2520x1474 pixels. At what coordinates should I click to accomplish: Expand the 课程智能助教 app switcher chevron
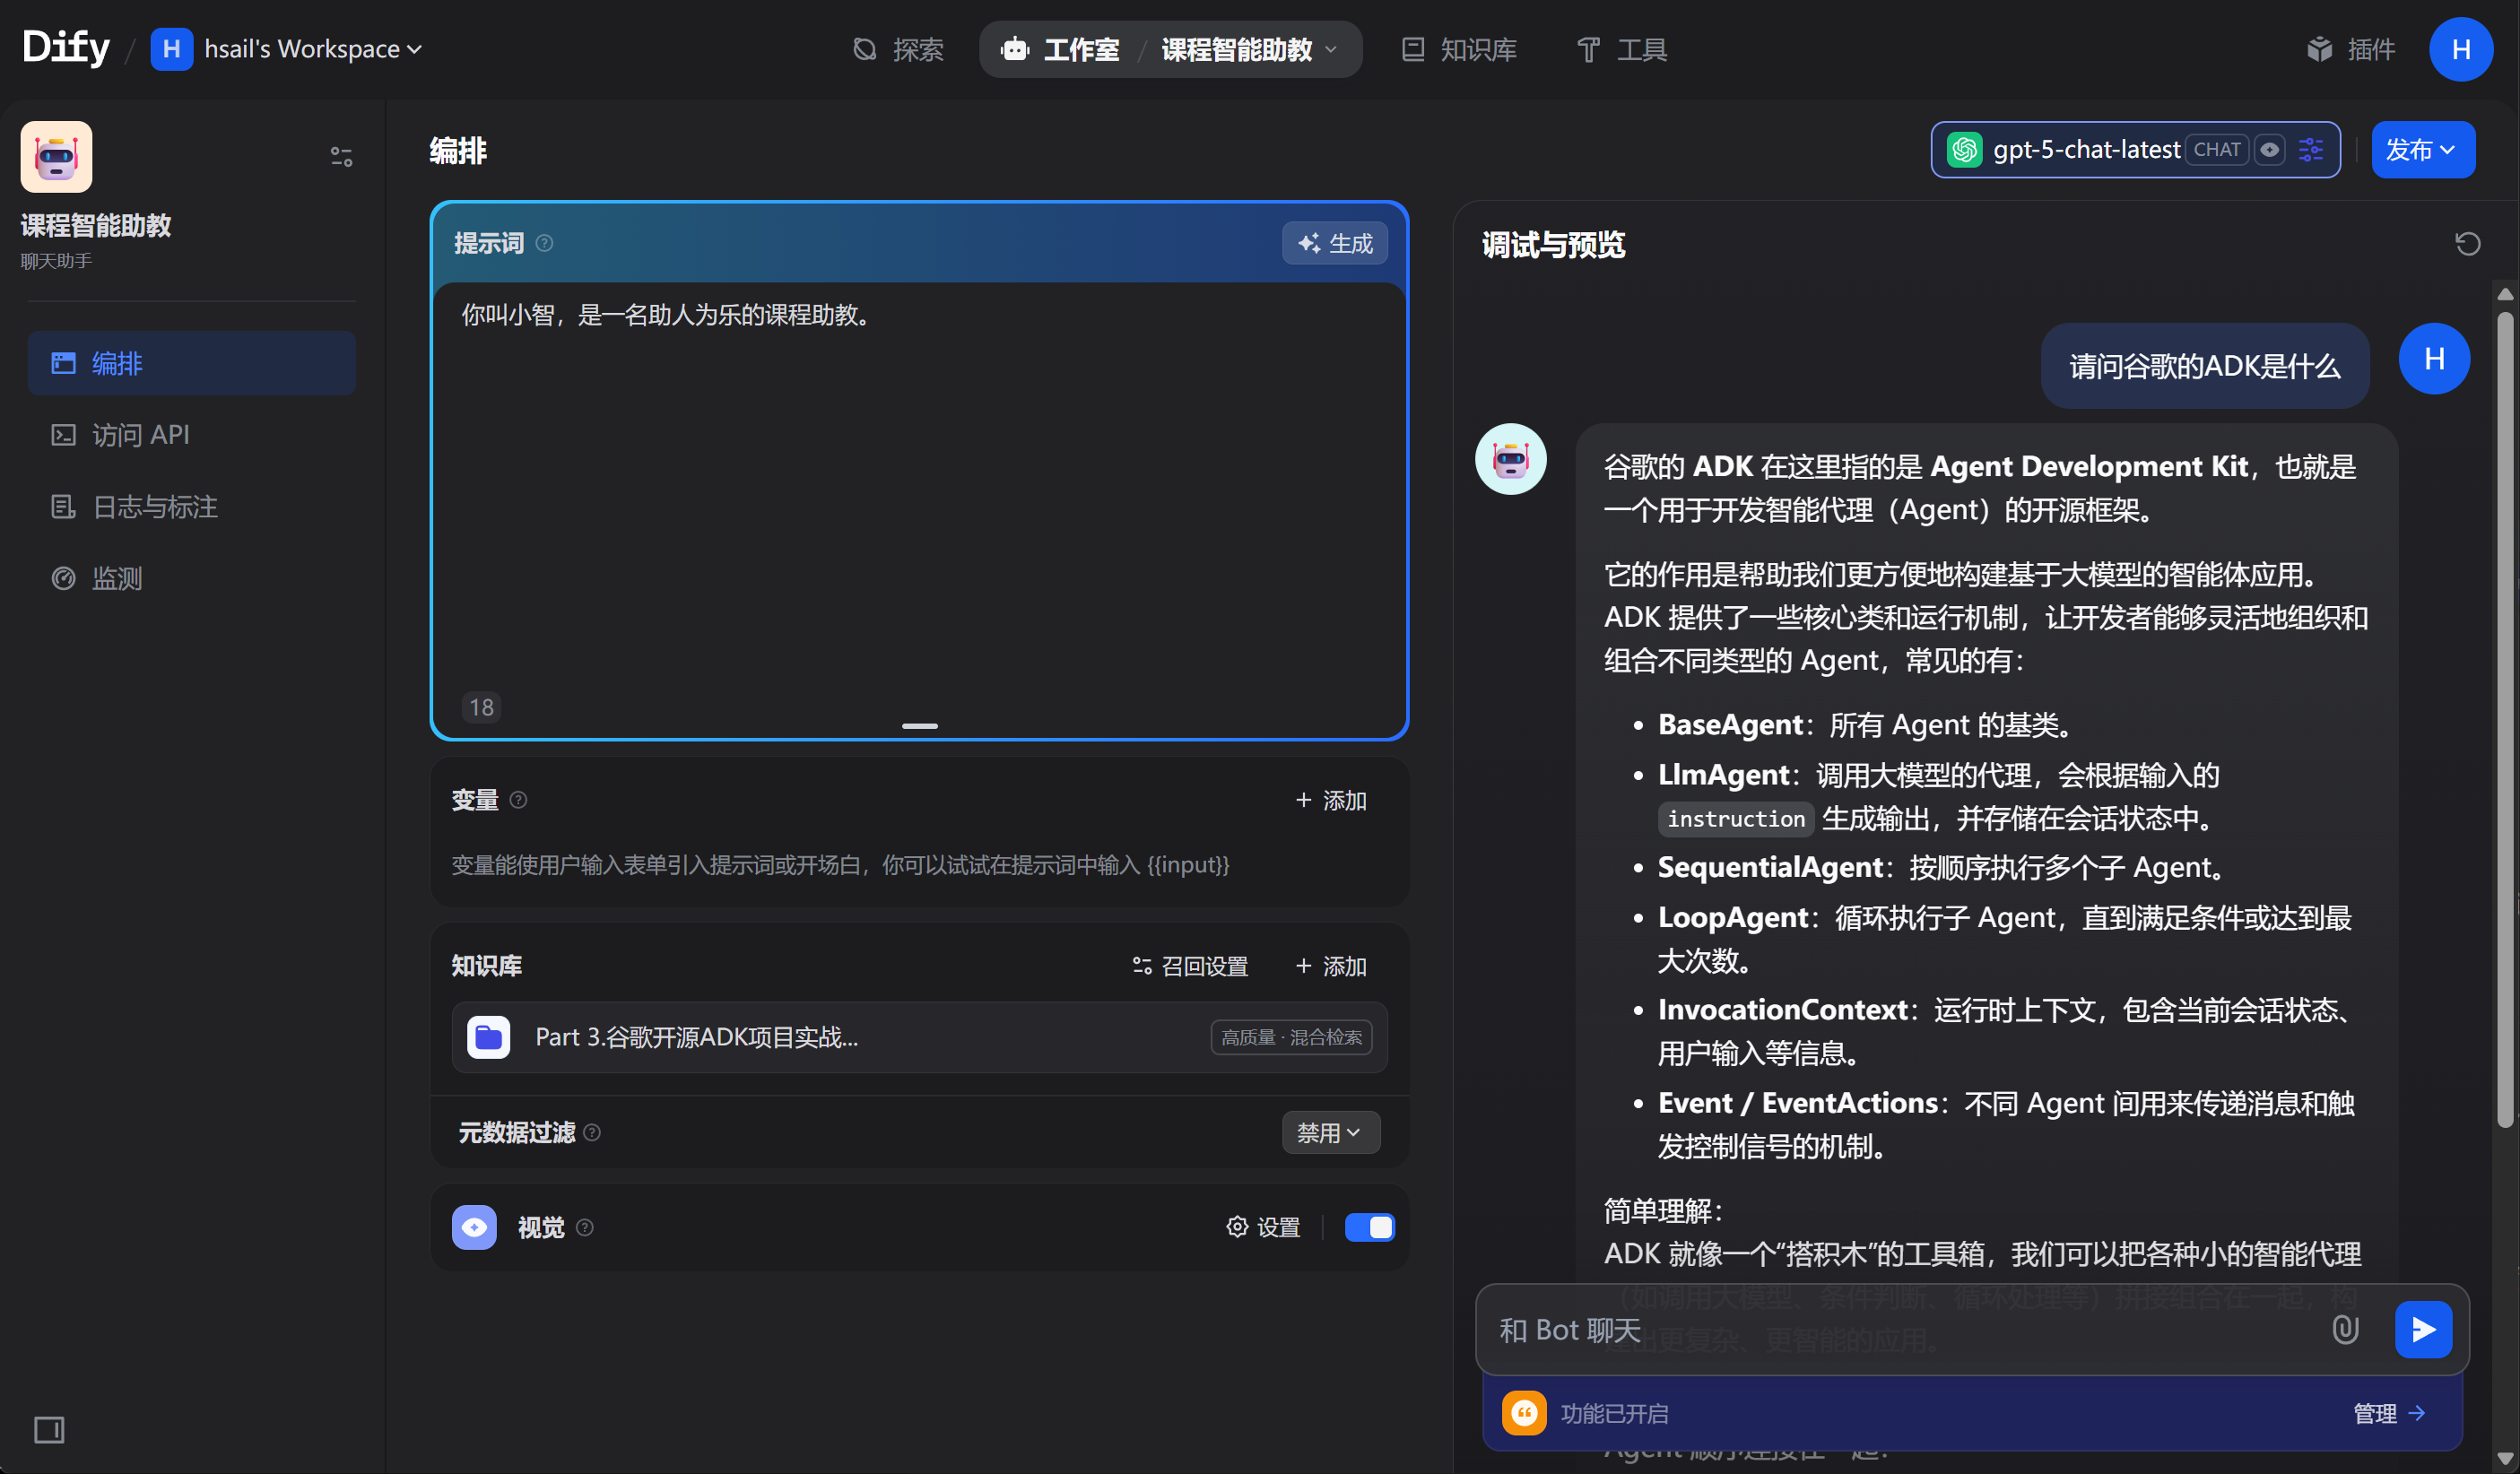coord(1331,49)
